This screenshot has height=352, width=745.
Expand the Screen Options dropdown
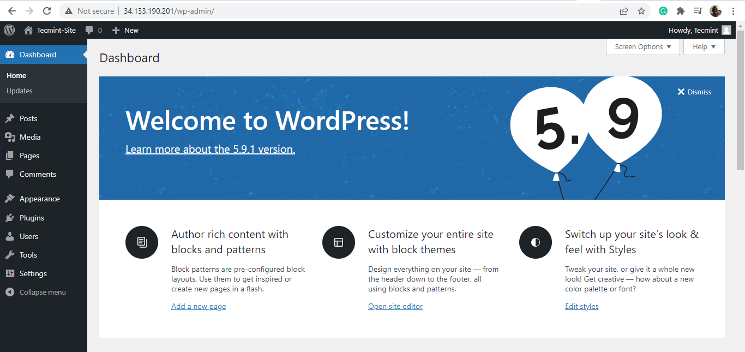click(x=643, y=47)
